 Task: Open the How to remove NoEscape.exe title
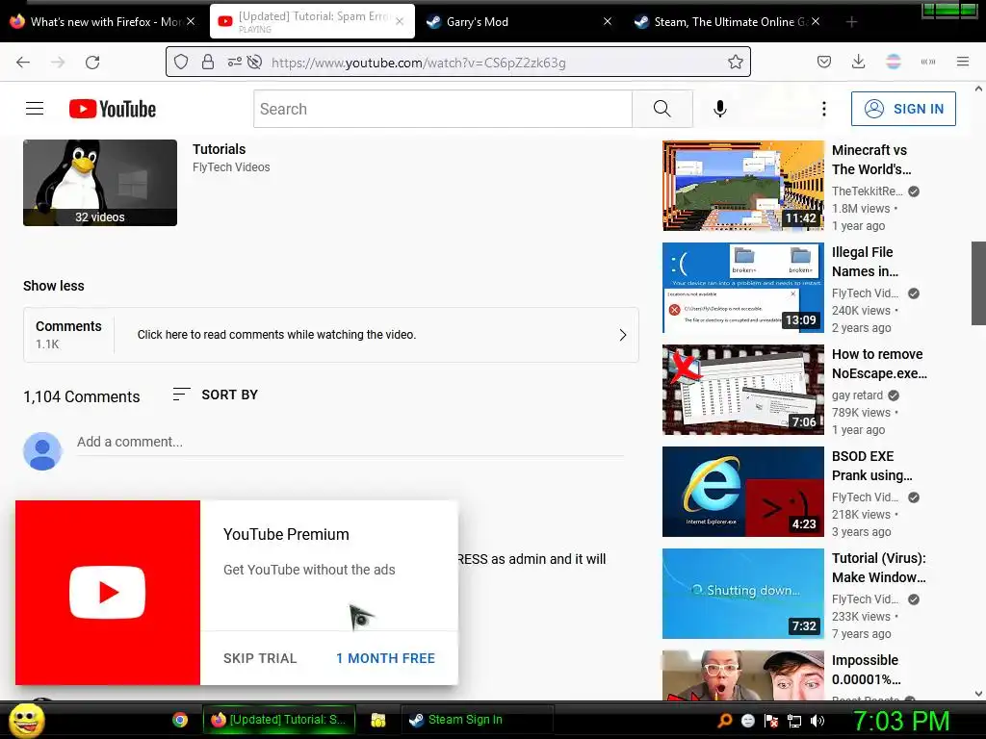pos(879,364)
